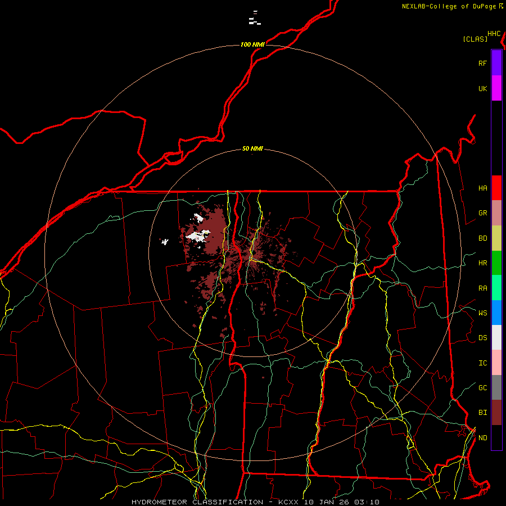Viewport: 506px width, 506px height.
Task: Click the WS blue legend swatch
Action: point(496,313)
